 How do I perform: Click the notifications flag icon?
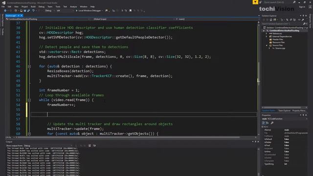(255, 2)
